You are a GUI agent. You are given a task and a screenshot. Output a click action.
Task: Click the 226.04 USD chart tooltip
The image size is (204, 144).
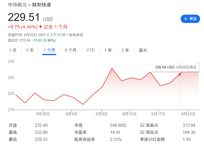pos(176,67)
